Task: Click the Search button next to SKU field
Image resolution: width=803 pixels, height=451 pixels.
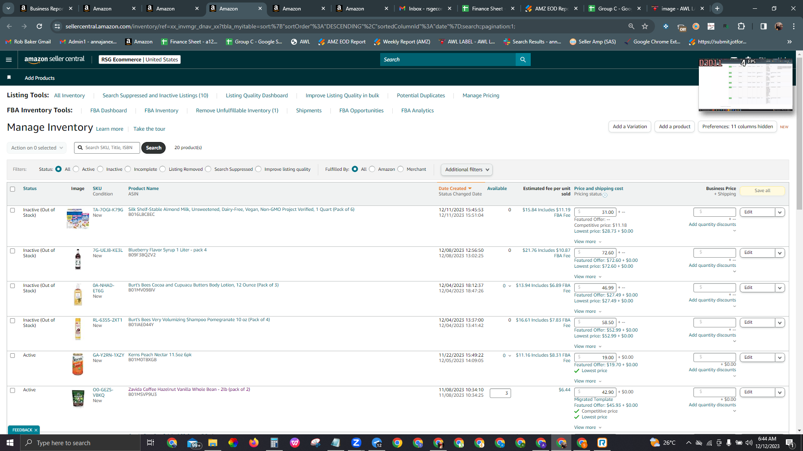Action: (x=153, y=148)
